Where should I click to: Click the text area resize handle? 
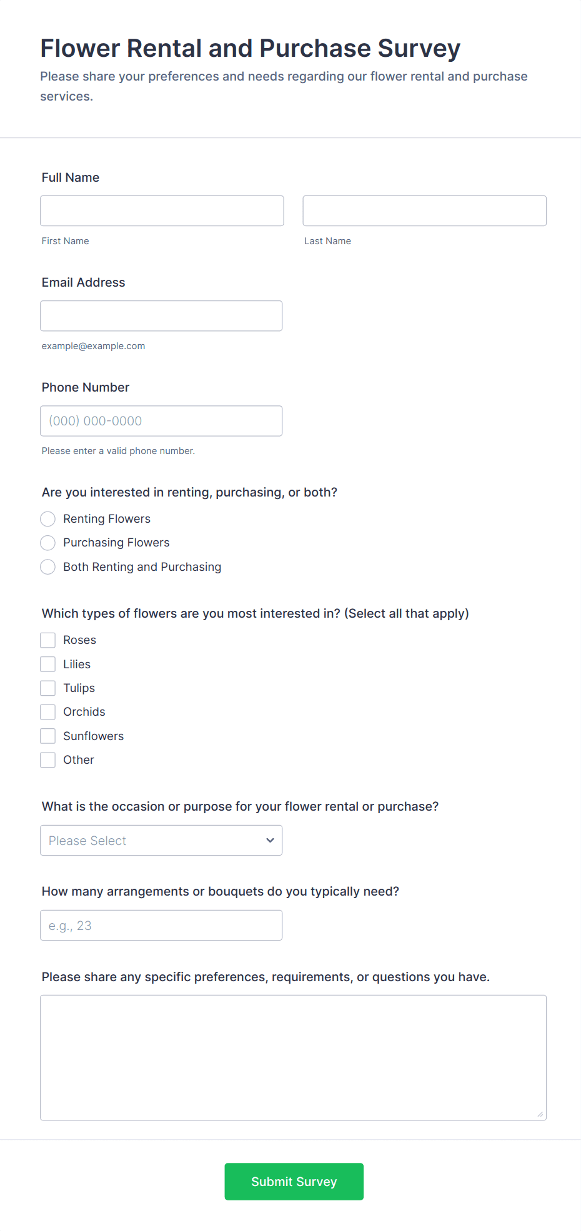(x=540, y=1114)
